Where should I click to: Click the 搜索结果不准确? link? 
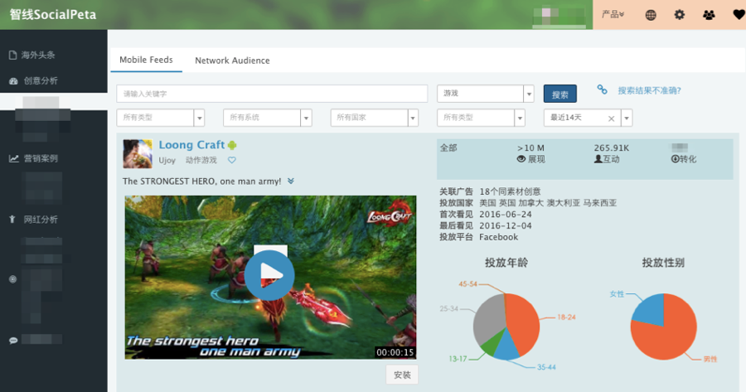655,90
